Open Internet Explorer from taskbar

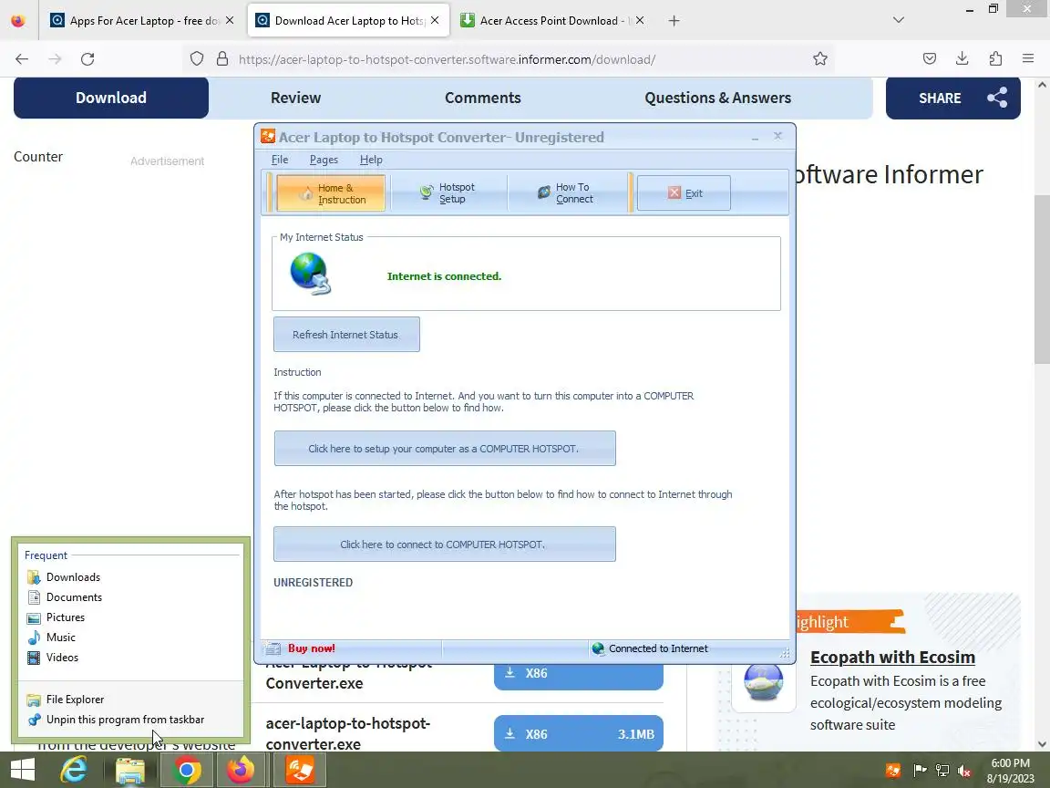point(74,769)
